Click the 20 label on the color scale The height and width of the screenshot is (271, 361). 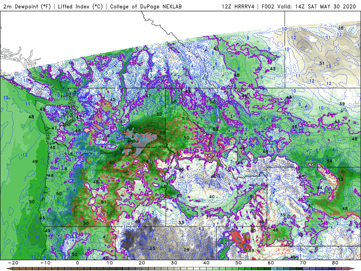(x=142, y=263)
